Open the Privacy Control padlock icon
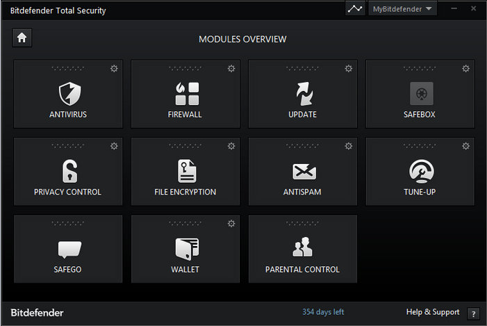This screenshot has width=487, height=326. [70, 171]
